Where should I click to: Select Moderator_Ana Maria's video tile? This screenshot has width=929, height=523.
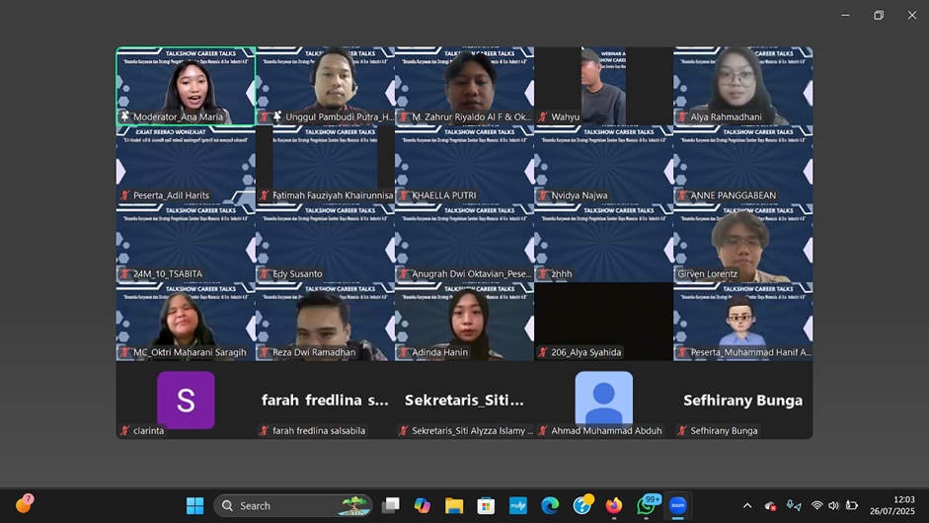(x=186, y=85)
